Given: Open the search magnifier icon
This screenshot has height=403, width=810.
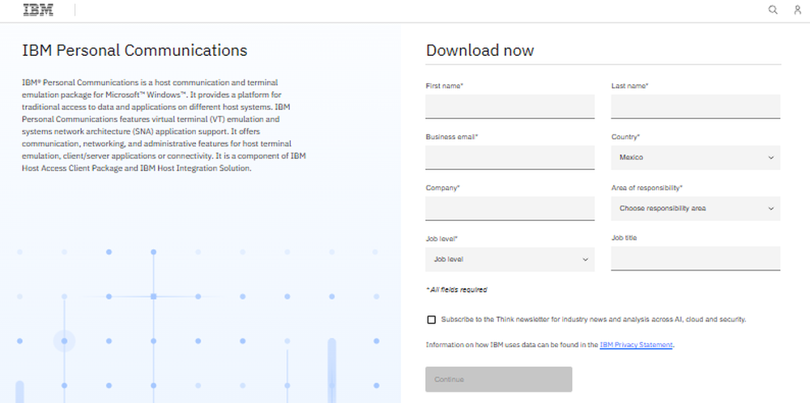Looking at the screenshot, I should (x=773, y=10).
